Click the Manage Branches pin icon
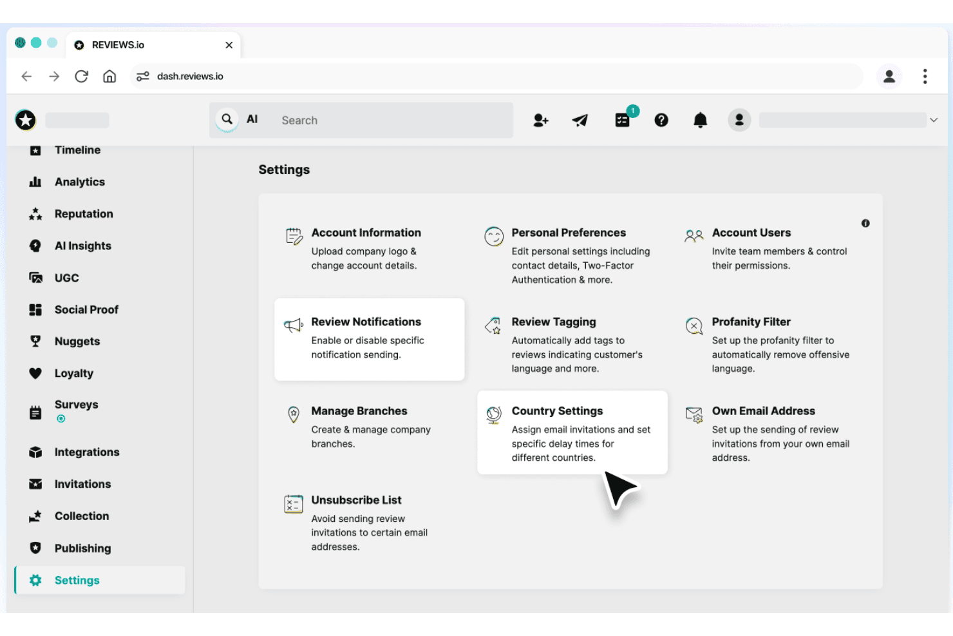953x636 pixels. [294, 414]
